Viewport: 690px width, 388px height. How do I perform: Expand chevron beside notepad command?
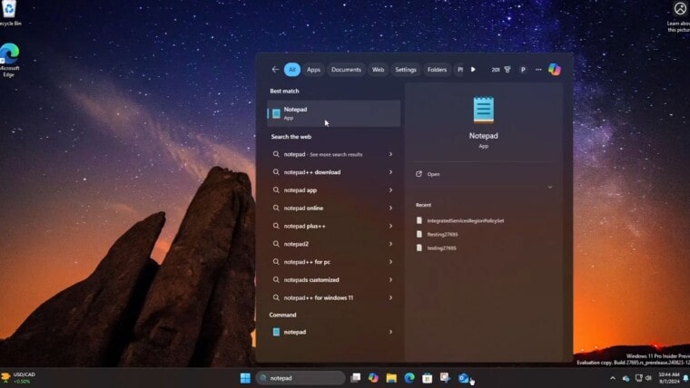click(390, 332)
